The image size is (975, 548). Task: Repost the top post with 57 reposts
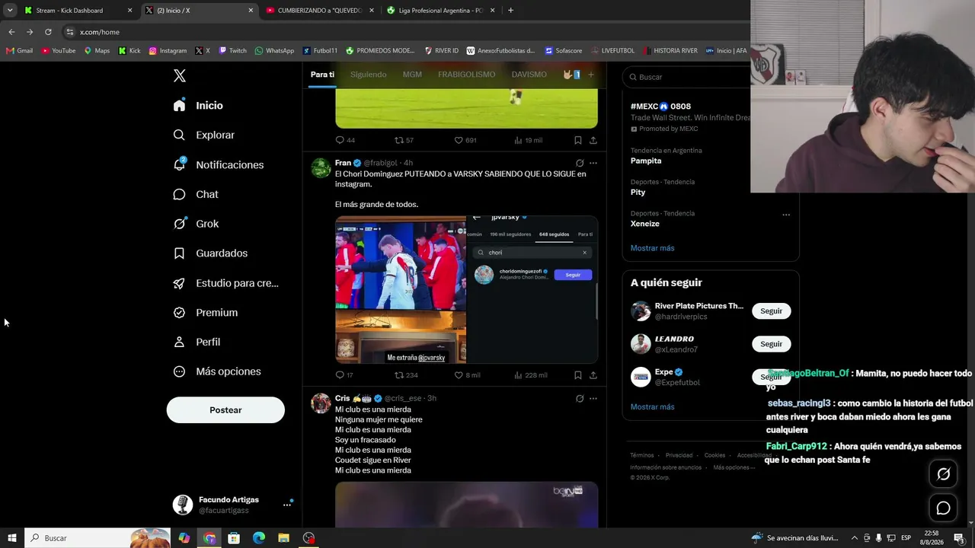point(404,140)
